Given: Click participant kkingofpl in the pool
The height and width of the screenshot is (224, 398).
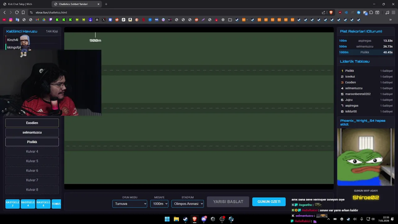Looking at the screenshot, I should [x=14, y=47].
